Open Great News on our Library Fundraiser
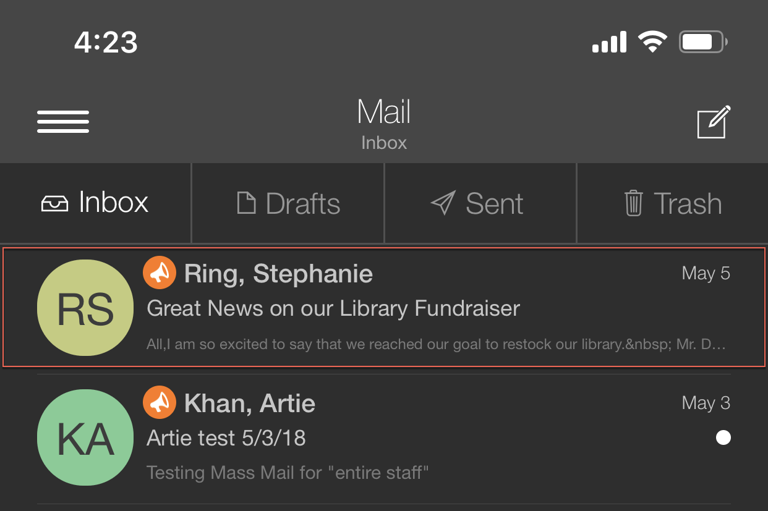This screenshot has width=768, height=511. click(x=384, y=307)
